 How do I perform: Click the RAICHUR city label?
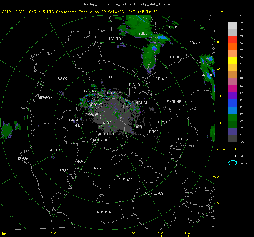[207, 75]
